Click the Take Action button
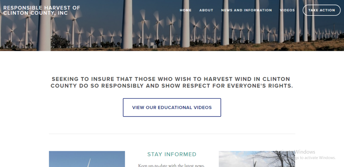 [x=321, y=10]
